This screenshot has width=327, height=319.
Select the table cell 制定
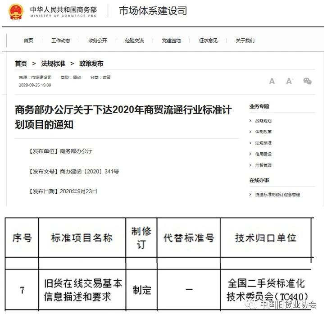point(142,290)
